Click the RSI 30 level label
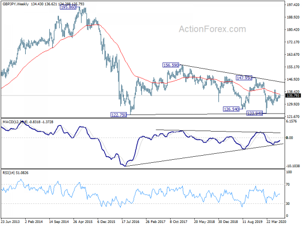The height and width of the screenshot is (226, 302). [x=288, y=203]
